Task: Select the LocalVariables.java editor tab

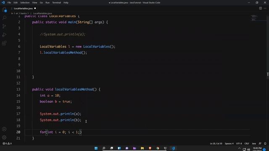Action: coord(23,8)
